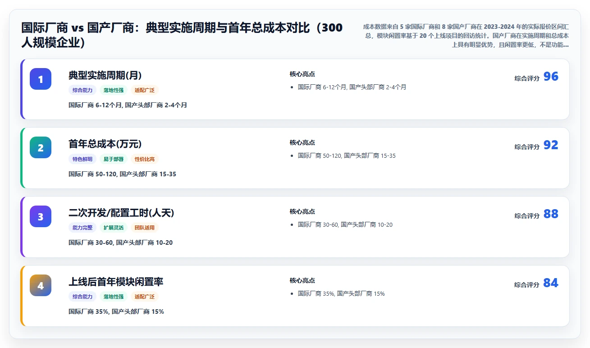Click 核心亮点 heading in the 二次开发 card
The height and width of the screenshot is (348, 590).
(x=302, y=211)
